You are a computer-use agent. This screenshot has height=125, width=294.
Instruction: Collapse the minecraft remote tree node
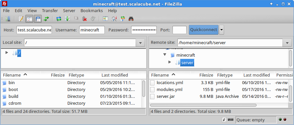[165, 55]
